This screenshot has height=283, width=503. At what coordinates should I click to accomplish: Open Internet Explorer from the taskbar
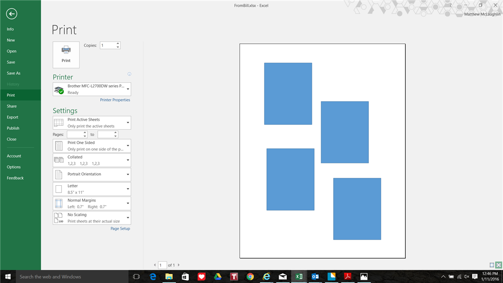click(x=267, y=277)
